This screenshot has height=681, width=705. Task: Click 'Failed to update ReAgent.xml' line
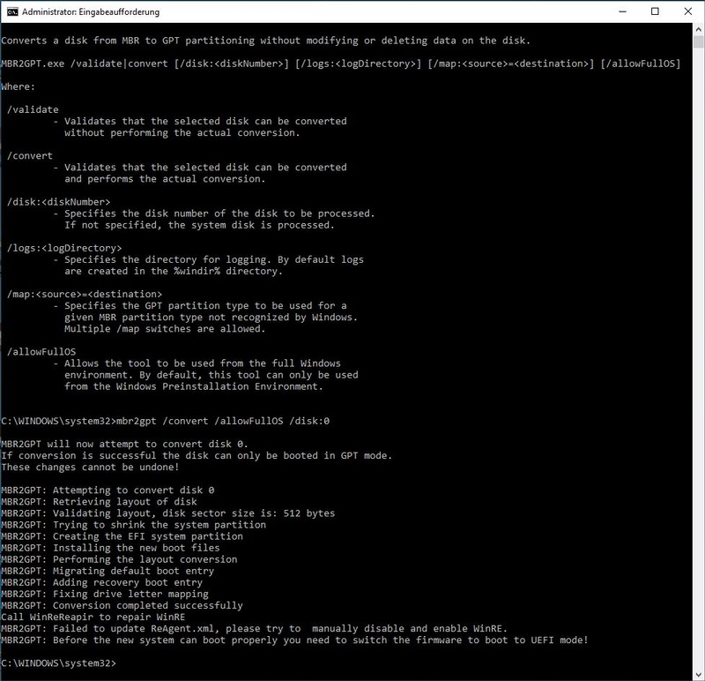tap(254, 628)
